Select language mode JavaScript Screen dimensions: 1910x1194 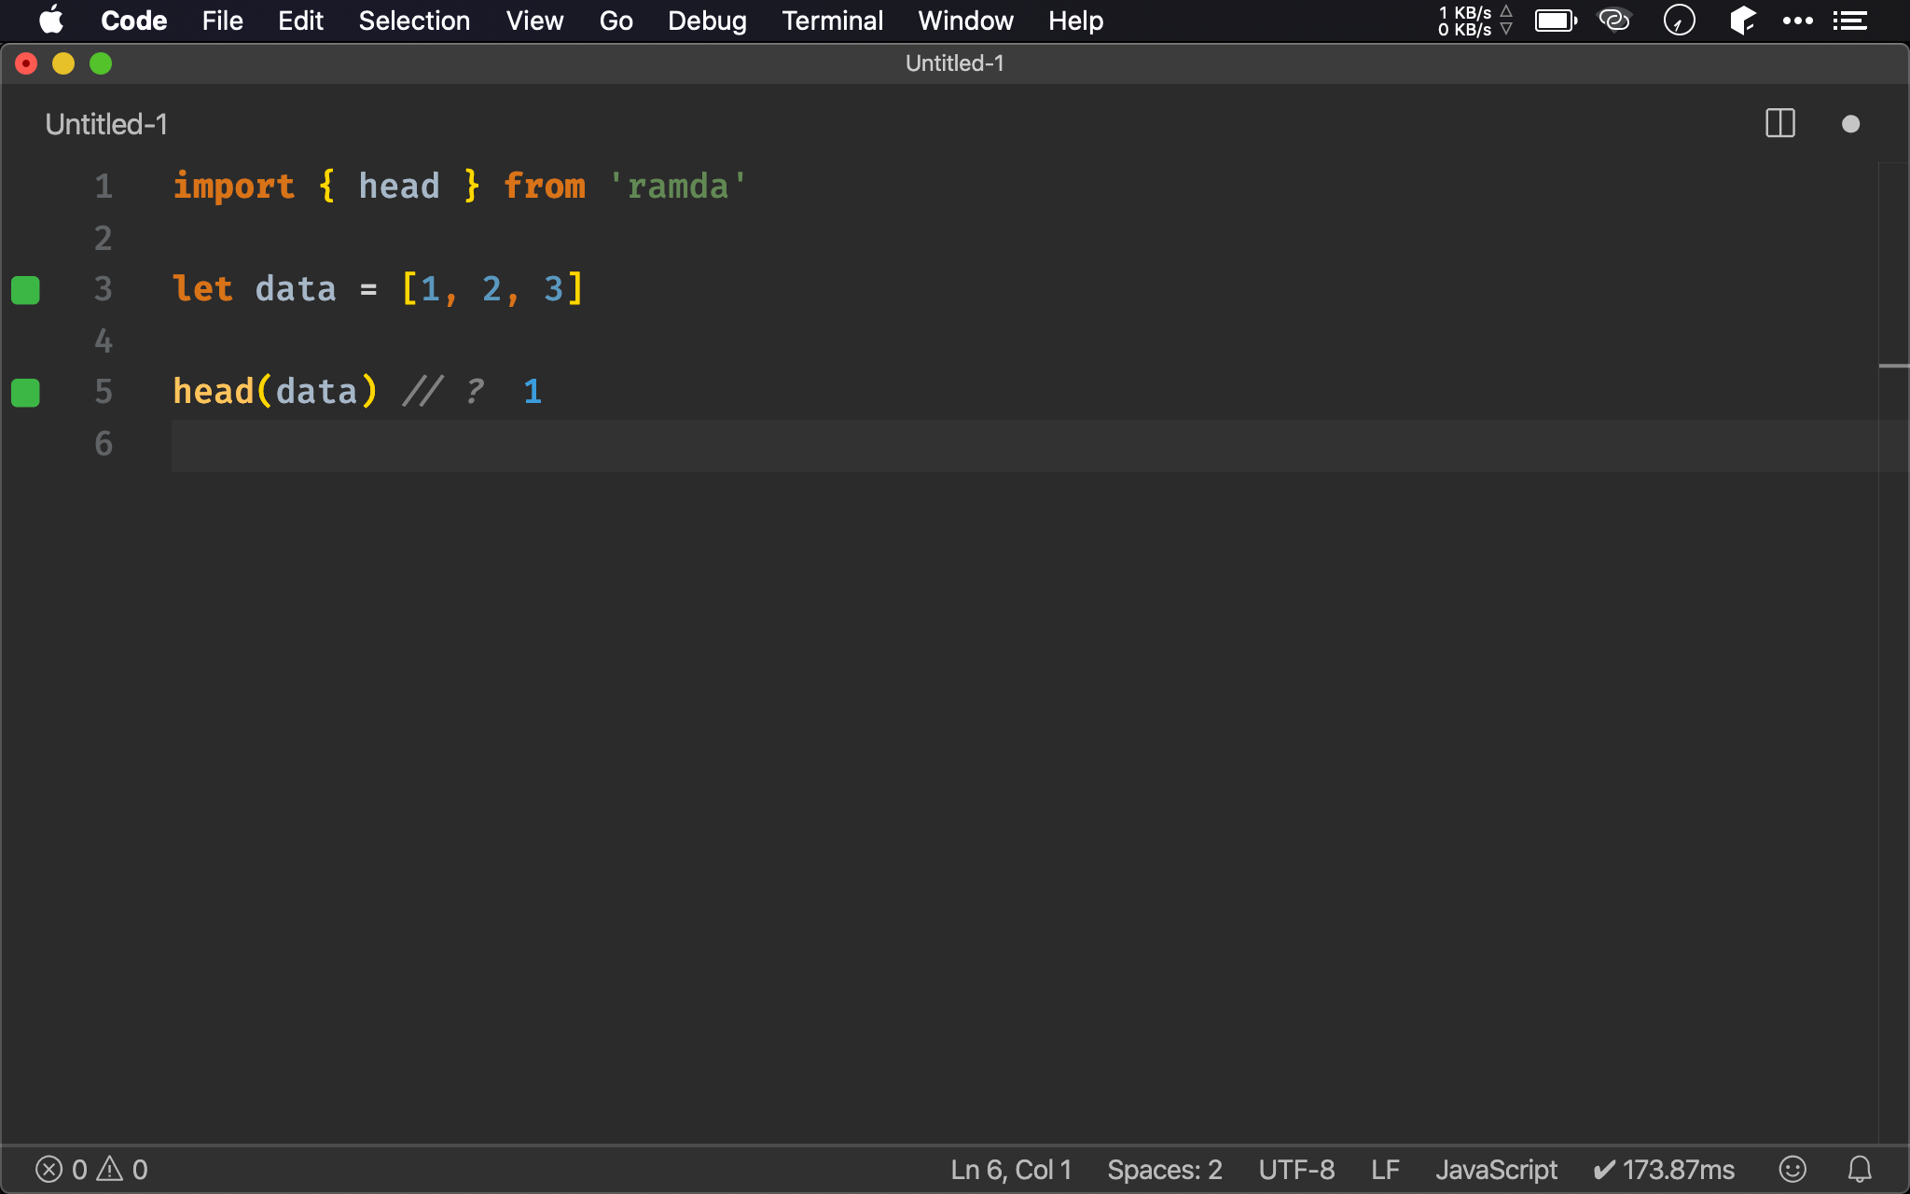pyautogui.click(x=1496, y=1170)
